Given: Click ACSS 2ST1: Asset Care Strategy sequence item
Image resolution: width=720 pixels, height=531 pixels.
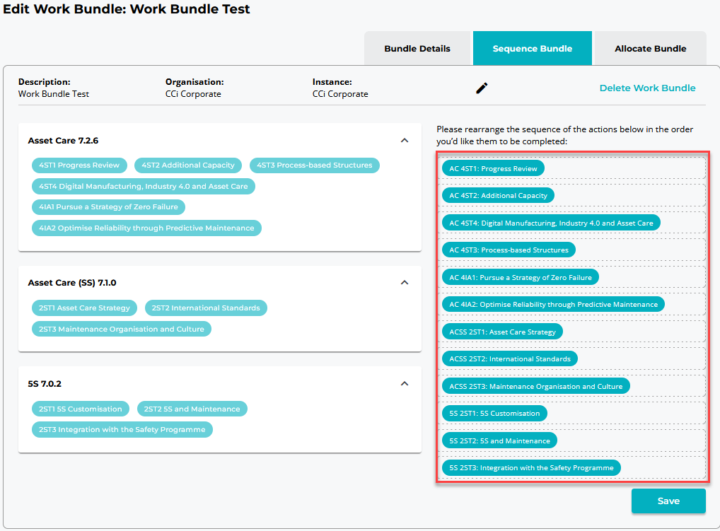Looking at the screenshot, I should [502, 332].
